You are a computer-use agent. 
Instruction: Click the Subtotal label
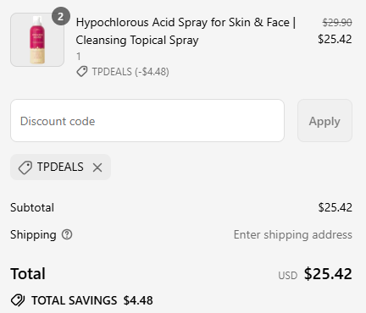(x=32, y=207)
